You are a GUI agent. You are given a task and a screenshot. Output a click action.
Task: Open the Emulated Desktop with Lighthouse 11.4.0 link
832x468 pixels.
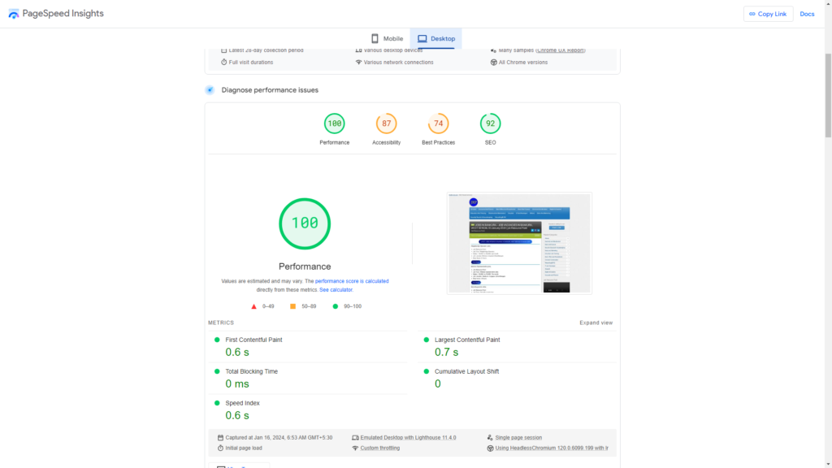(x=408, y=438)
